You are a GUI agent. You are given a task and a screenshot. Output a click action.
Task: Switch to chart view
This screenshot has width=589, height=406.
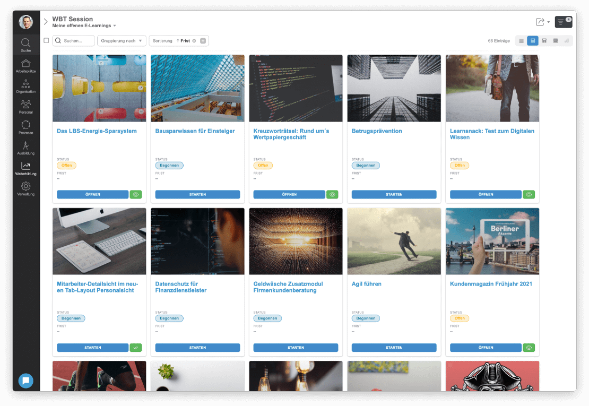[567, 40]
